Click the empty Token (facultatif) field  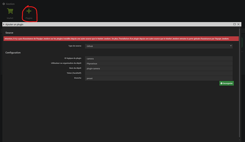coord(159,73)
